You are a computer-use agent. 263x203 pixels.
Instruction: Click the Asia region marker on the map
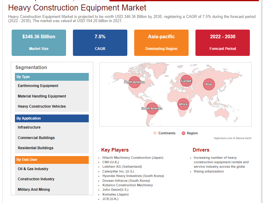tap(209, 84)
